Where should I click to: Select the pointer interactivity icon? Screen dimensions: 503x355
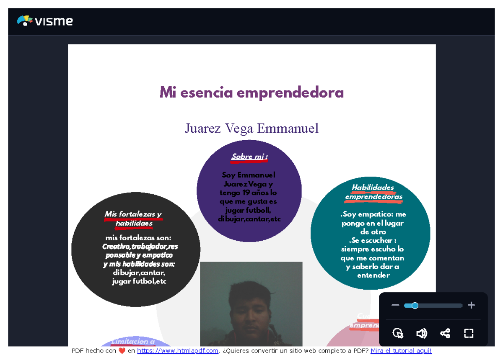(398, 334)
